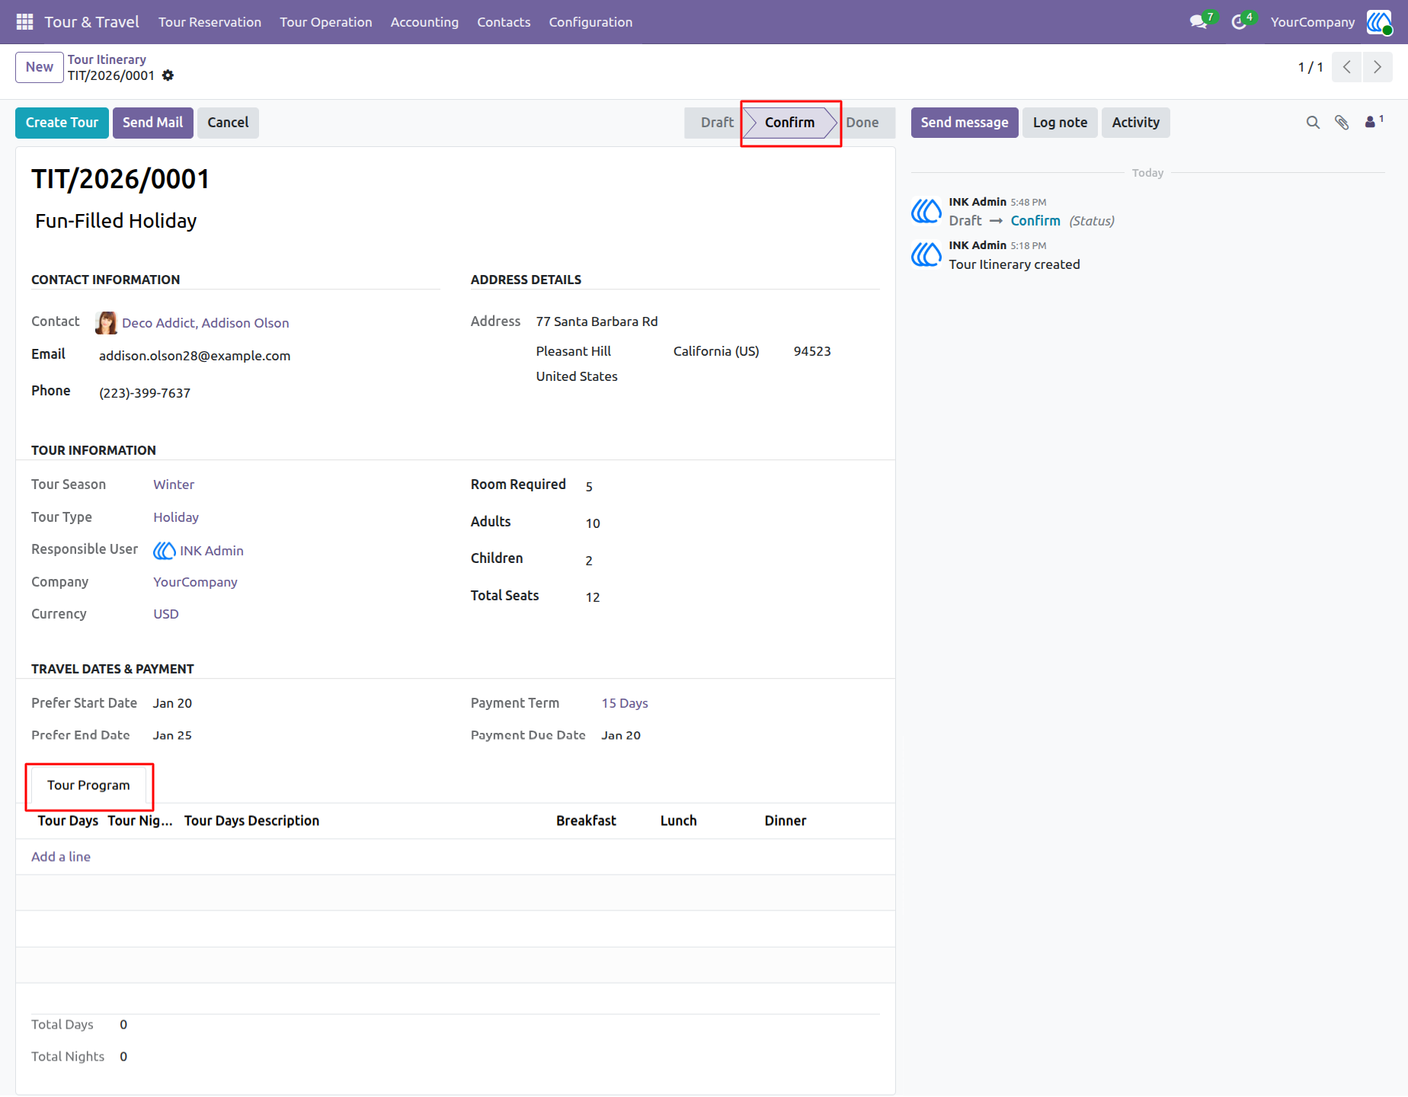Click Log note button
The height and width of the screenshot is (1097, 1408).
1060,123
